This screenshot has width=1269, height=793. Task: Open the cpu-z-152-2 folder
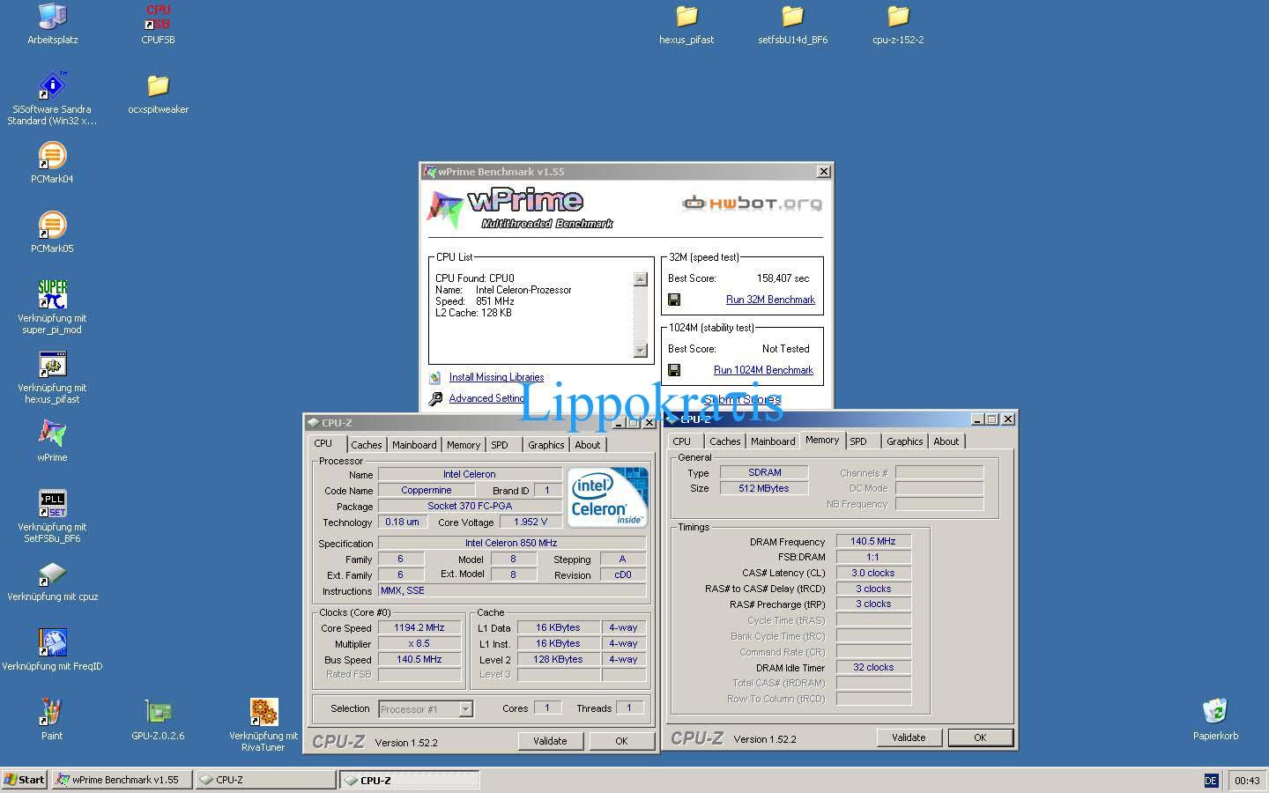point(898,17)
